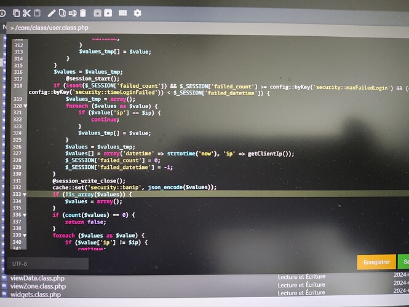This screenshot has height=307, width=409.
Task: Click json_encode($values) on line 332
Action: pos(180,187)
